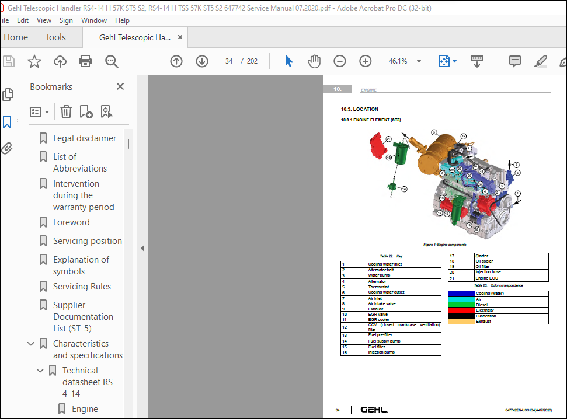Open Explanation of symbols bookmark
The width and height of the screenshot is (567, 419).
pos(81,266)
